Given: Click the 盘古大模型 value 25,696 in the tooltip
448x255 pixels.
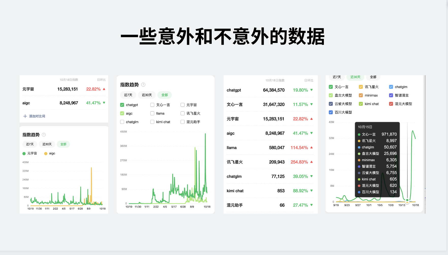Looking at the screenshot, I should point(390,154).
